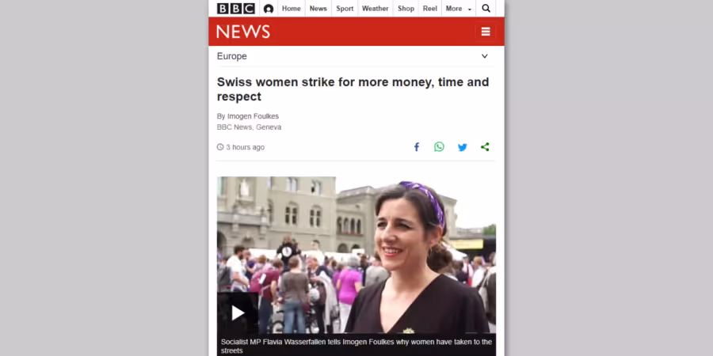Click the NEWS banner logo
The width and height of the screenshot is (713, 356).
pyautogui.click(x=243, y=32)
